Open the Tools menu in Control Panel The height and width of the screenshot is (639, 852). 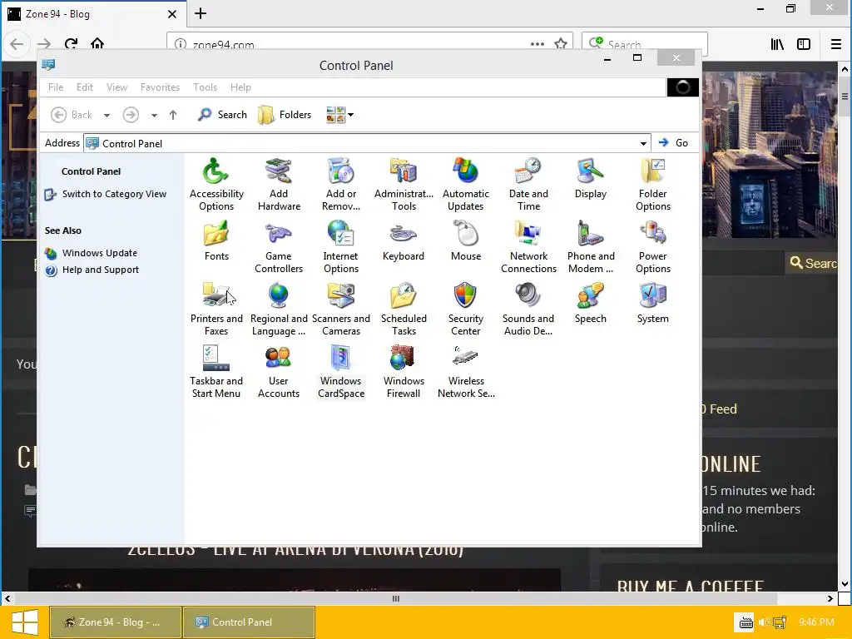(x=205, y=87)
